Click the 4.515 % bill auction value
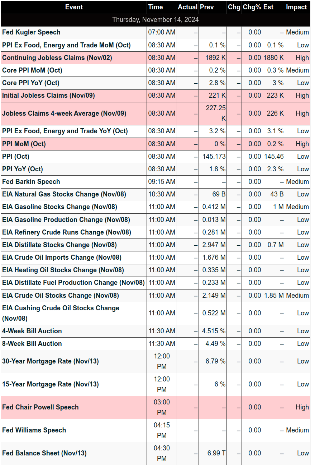Image resolution: width=315 pixels, height=468 pixels. [x=214, y=331]
